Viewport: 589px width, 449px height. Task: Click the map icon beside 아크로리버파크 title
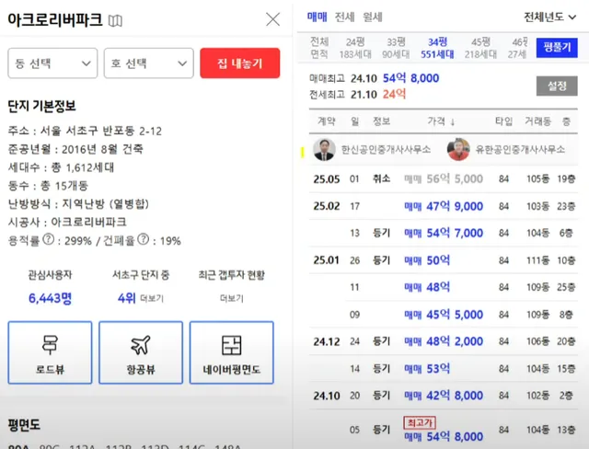115,20
